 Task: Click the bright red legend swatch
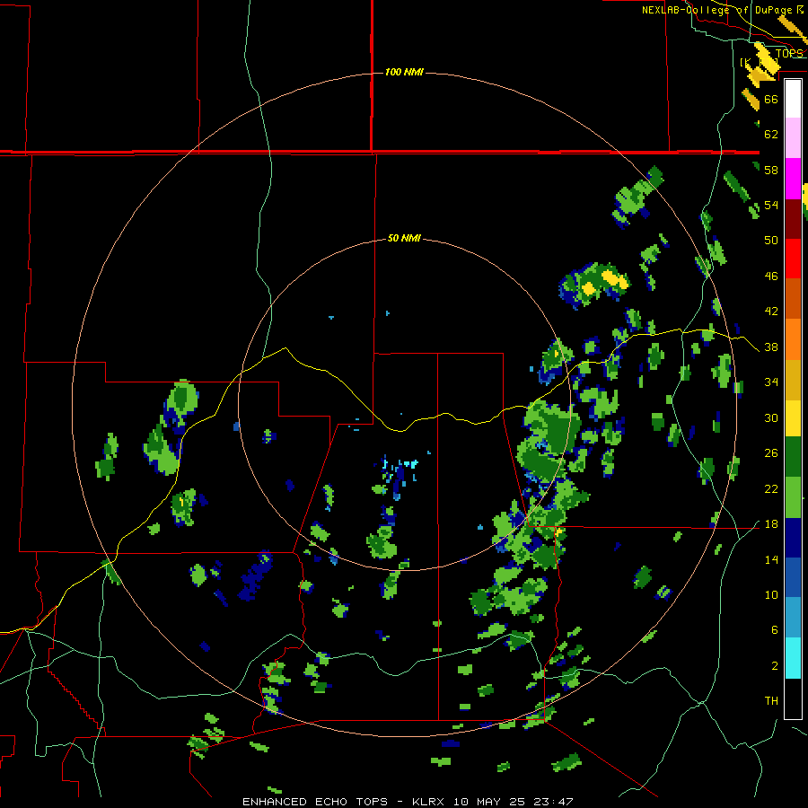tap(793, 259)
